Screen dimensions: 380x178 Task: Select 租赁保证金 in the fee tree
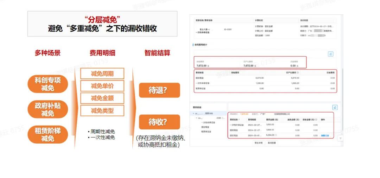click(207, 131)
